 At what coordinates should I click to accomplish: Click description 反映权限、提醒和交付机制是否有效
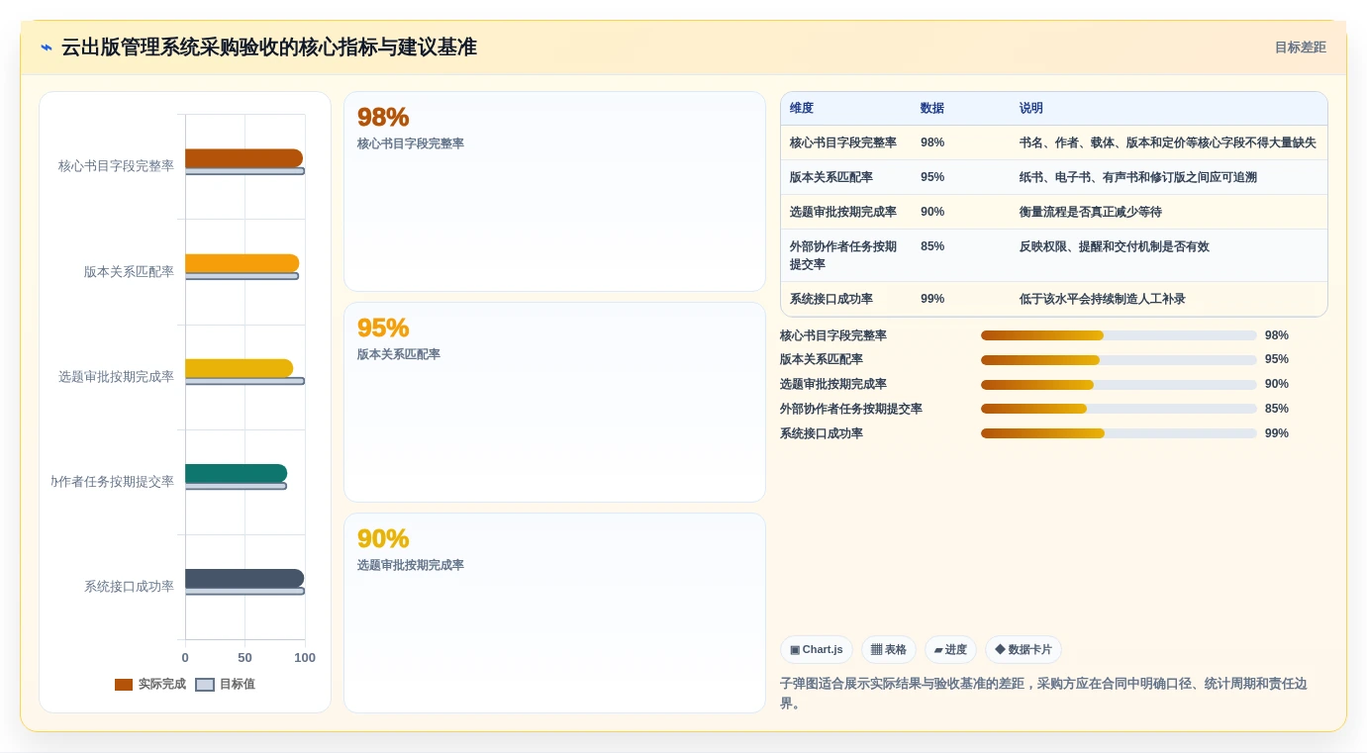1115,247
